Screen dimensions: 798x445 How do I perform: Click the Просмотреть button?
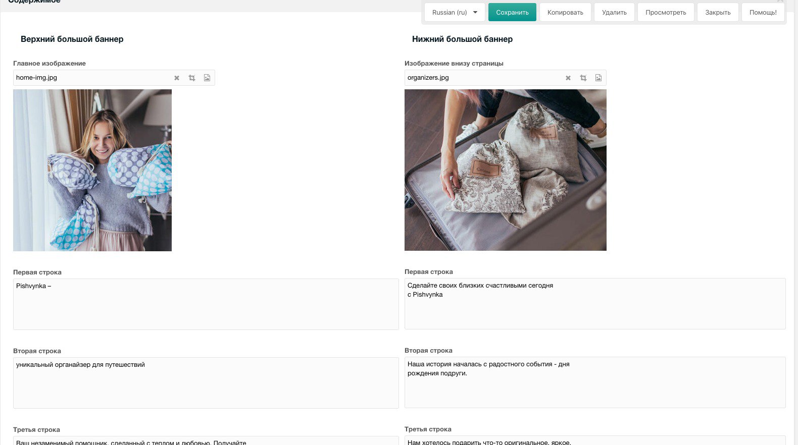[x=666, y=12]
